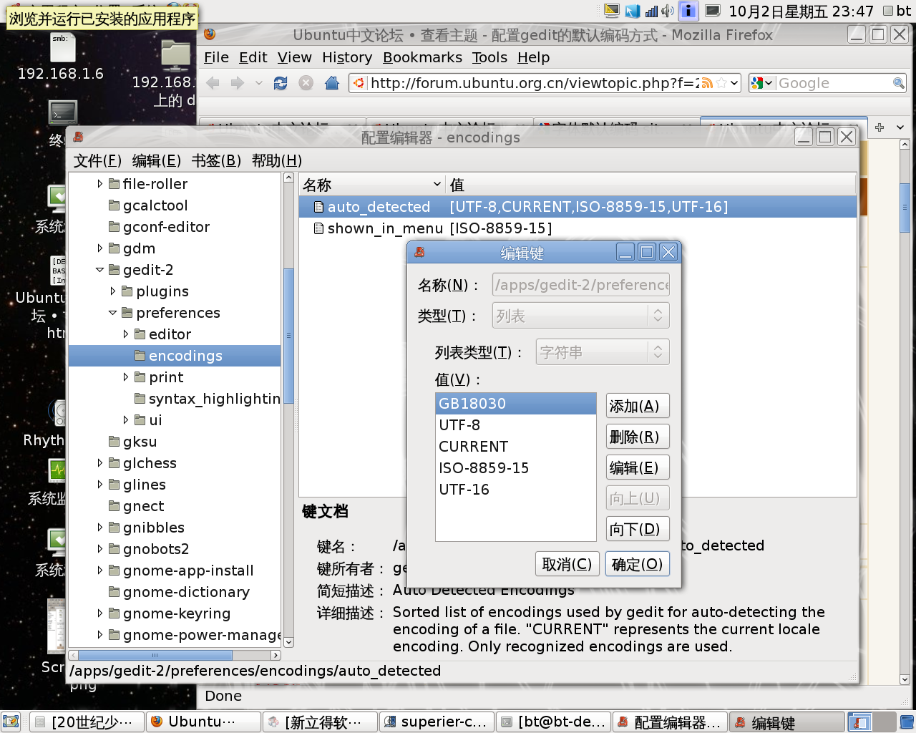
Task: Click 取消(C) cancel button
Action: pyautogui.click(x=567, y=564)
